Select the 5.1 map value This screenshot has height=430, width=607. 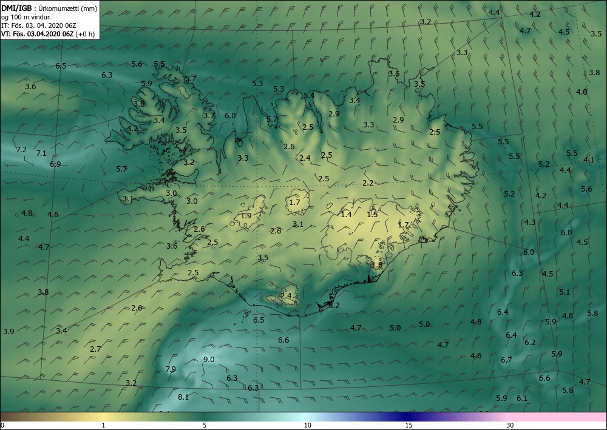coord(565,292)
